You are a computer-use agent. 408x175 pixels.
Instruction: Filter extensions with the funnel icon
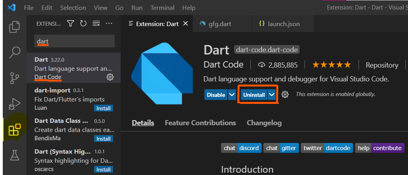(70, 24)
